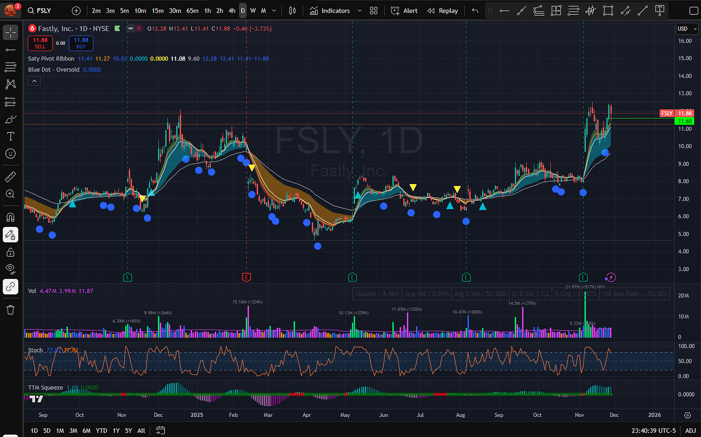Image resolution: width=701 pixels, height=437 pixels.
Task: Select the parallel channel favorite tool
Action: [x=625, y=11]
